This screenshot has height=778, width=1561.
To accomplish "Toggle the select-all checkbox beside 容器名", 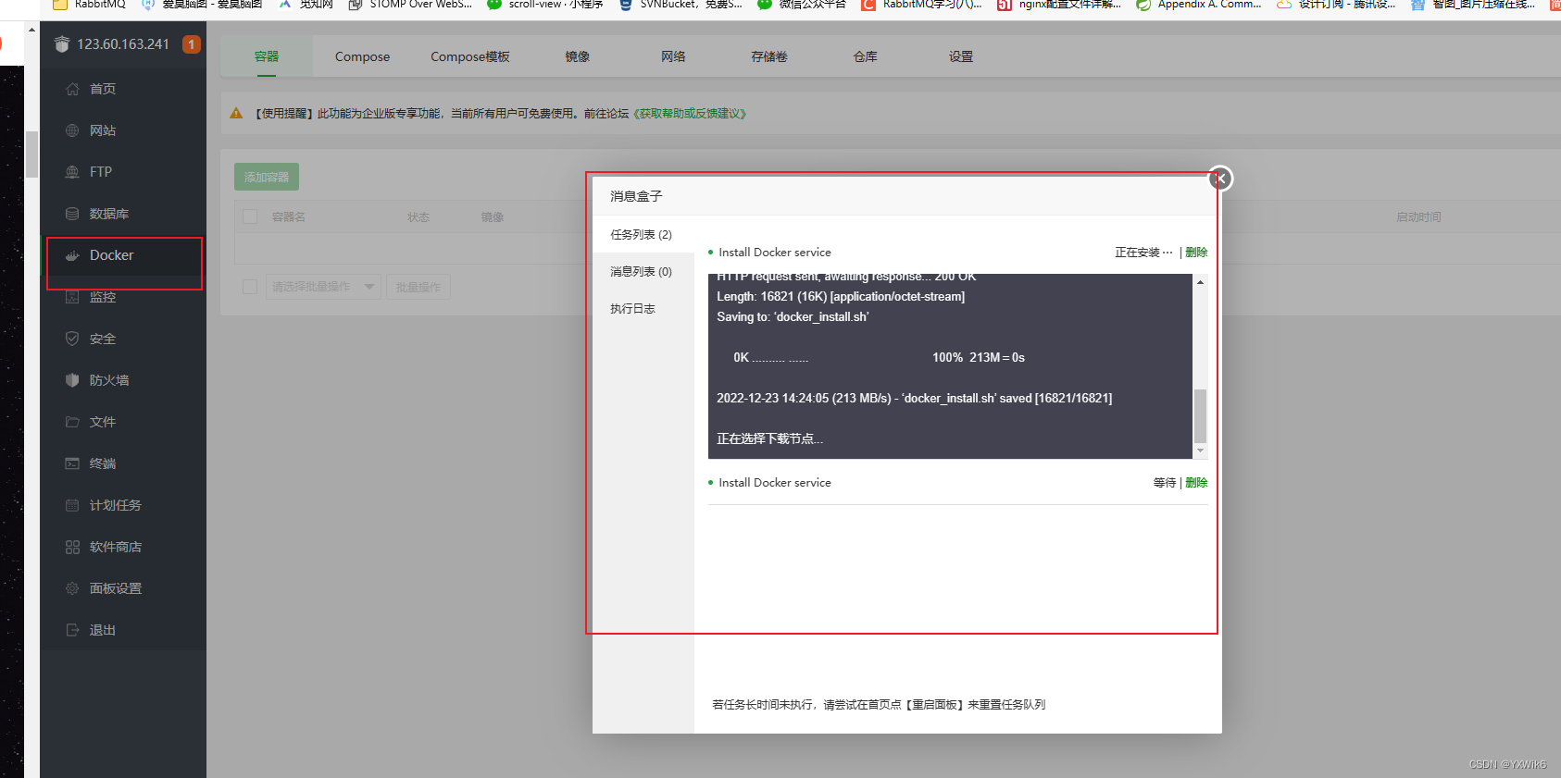I will tap(250, 216).
